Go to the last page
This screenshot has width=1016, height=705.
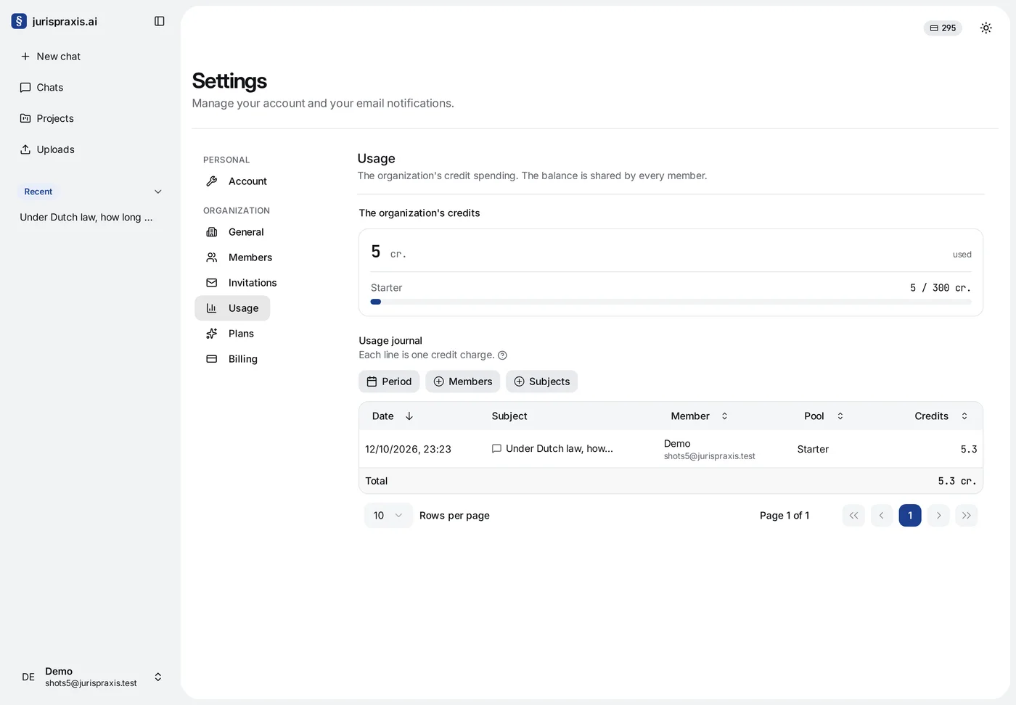(967, 516)
